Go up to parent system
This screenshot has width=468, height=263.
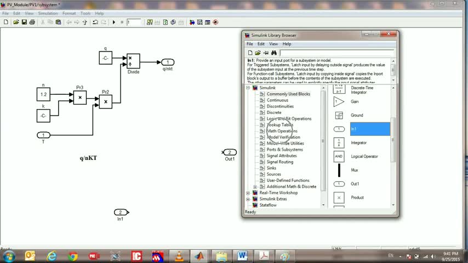85,22
